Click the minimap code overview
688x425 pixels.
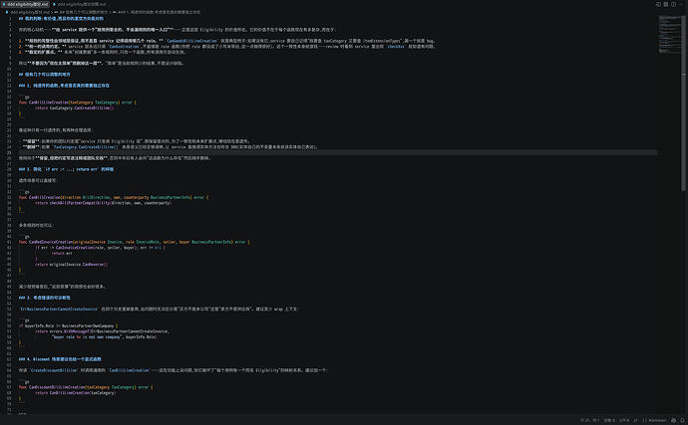point(670,34)
